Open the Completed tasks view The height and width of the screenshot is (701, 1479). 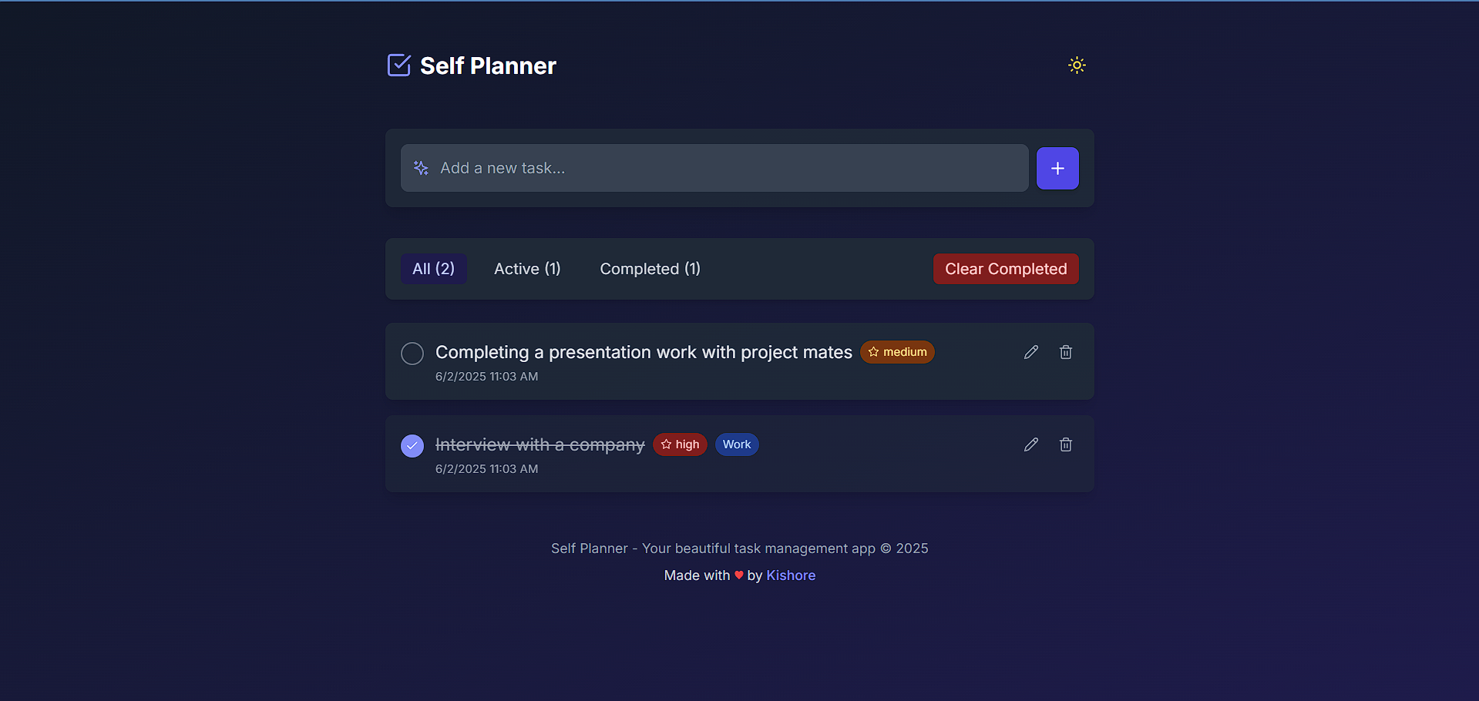650,269
